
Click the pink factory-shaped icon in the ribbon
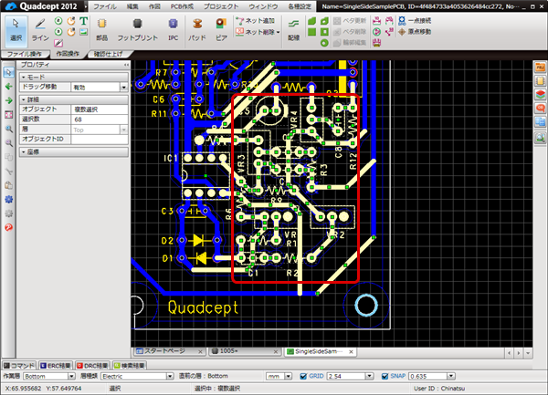[x=376, y=43]
